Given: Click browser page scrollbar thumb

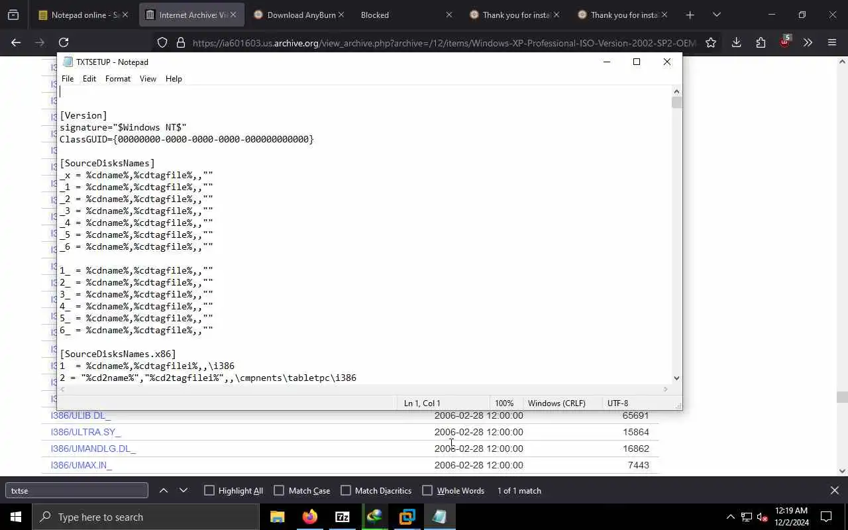Looking at the screenshot, I should tap(842, 397).
